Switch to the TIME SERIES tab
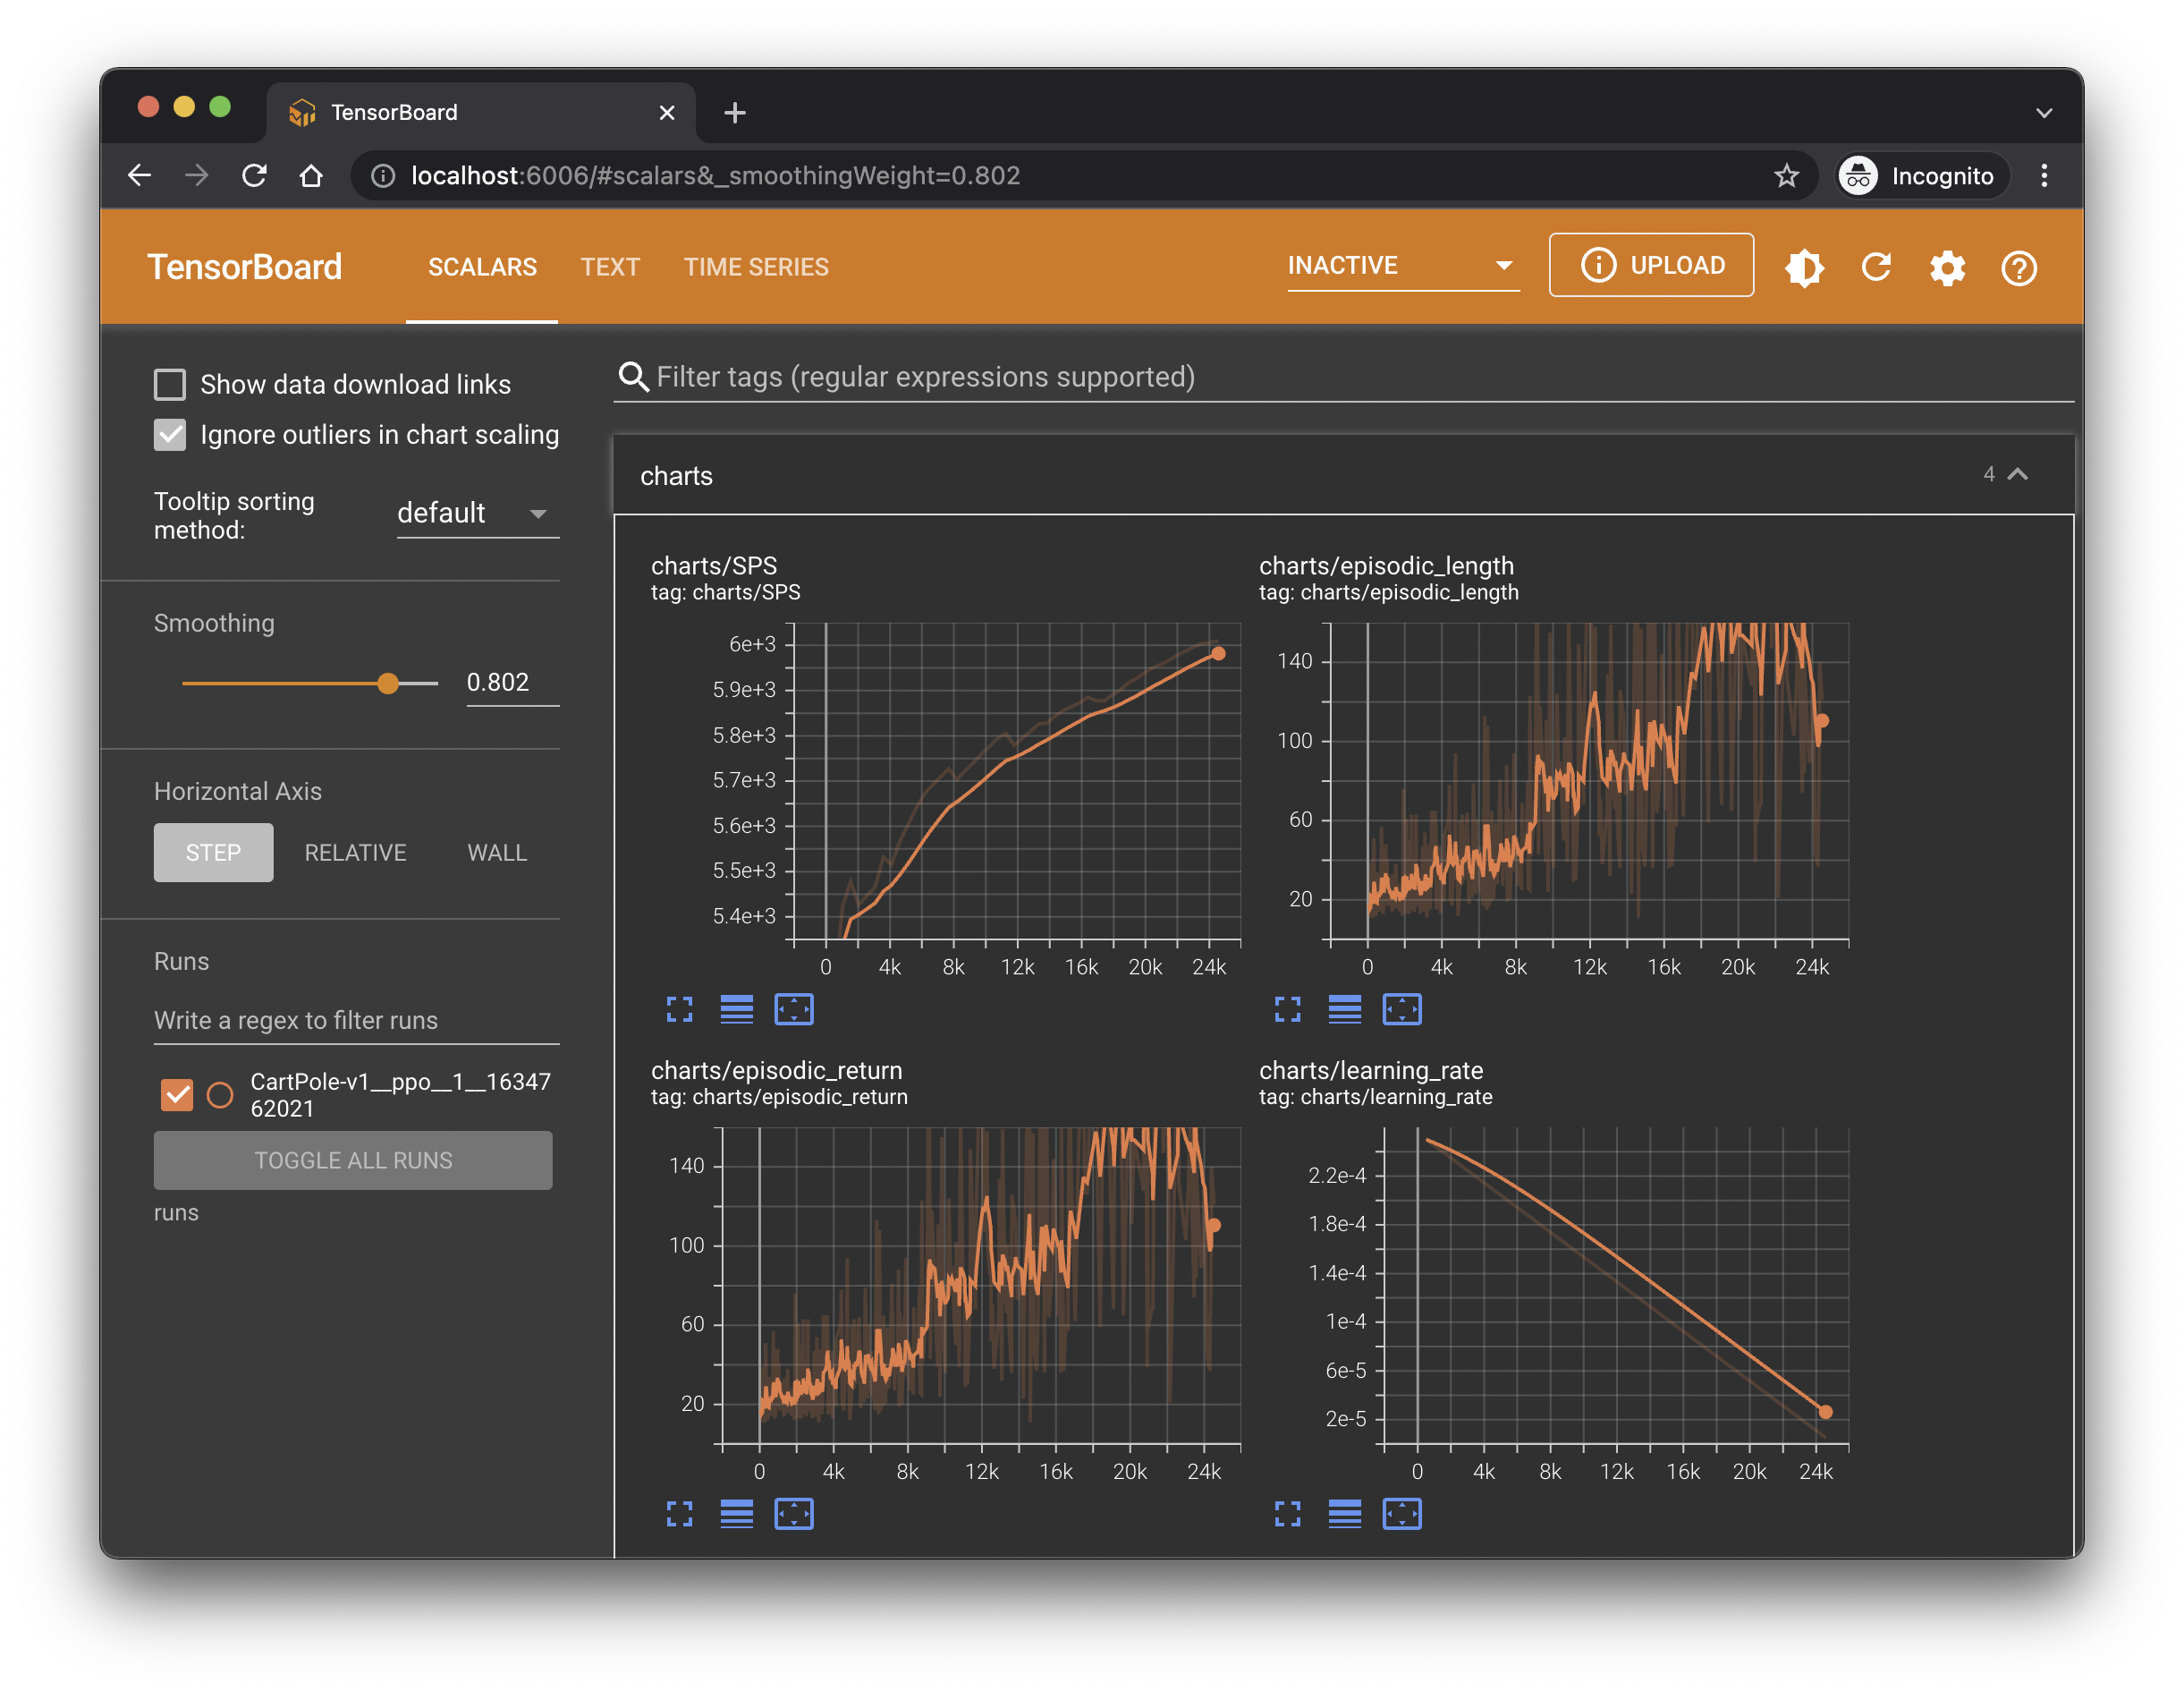 756,268
